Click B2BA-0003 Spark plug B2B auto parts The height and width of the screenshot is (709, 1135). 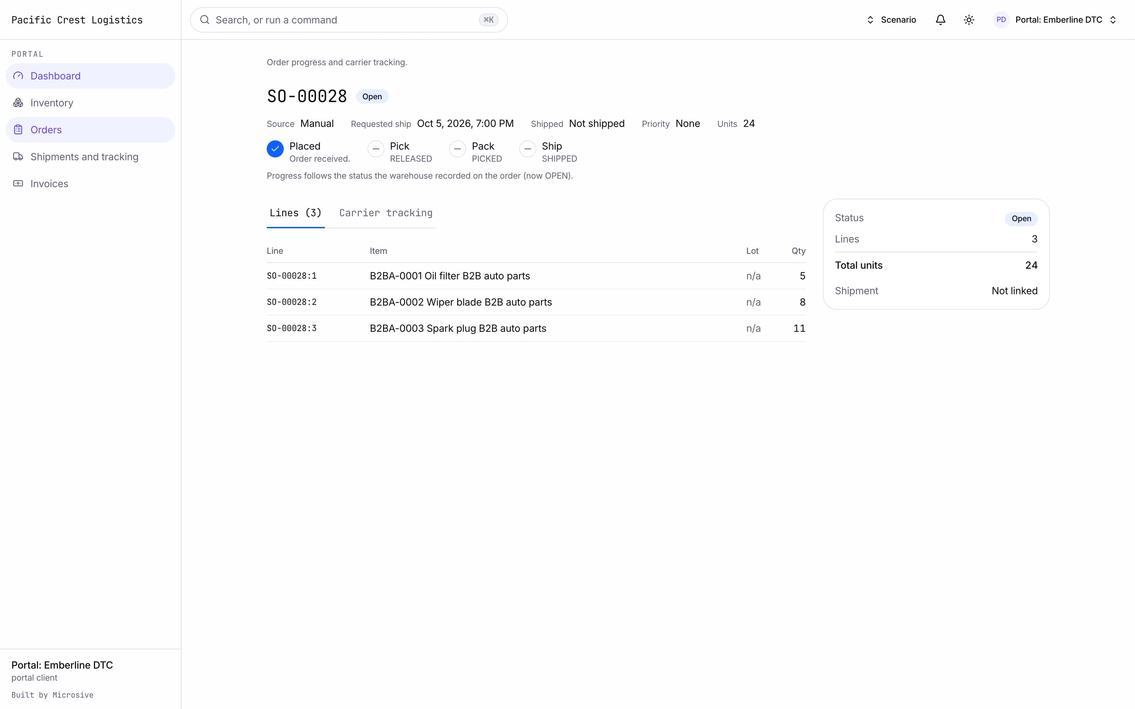pos(458,328)
